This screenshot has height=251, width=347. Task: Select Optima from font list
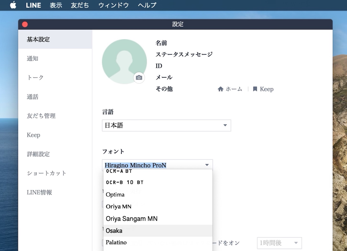point(158,194)
